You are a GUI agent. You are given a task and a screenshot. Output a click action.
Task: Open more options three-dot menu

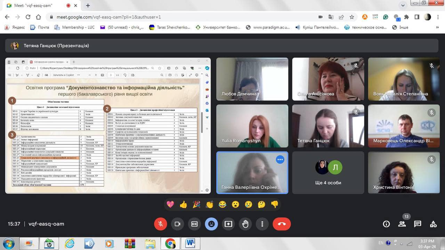pos(262,224)
